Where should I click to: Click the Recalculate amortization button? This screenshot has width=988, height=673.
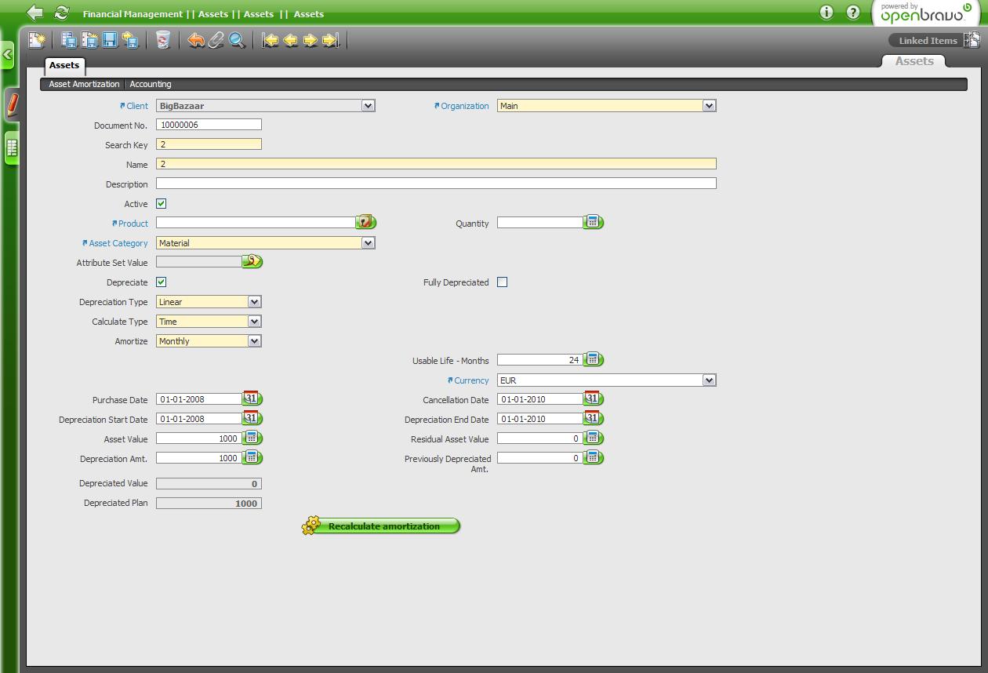383,526
